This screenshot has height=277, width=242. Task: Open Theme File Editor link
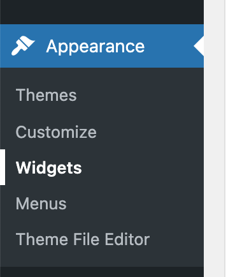tap(83, 239)
